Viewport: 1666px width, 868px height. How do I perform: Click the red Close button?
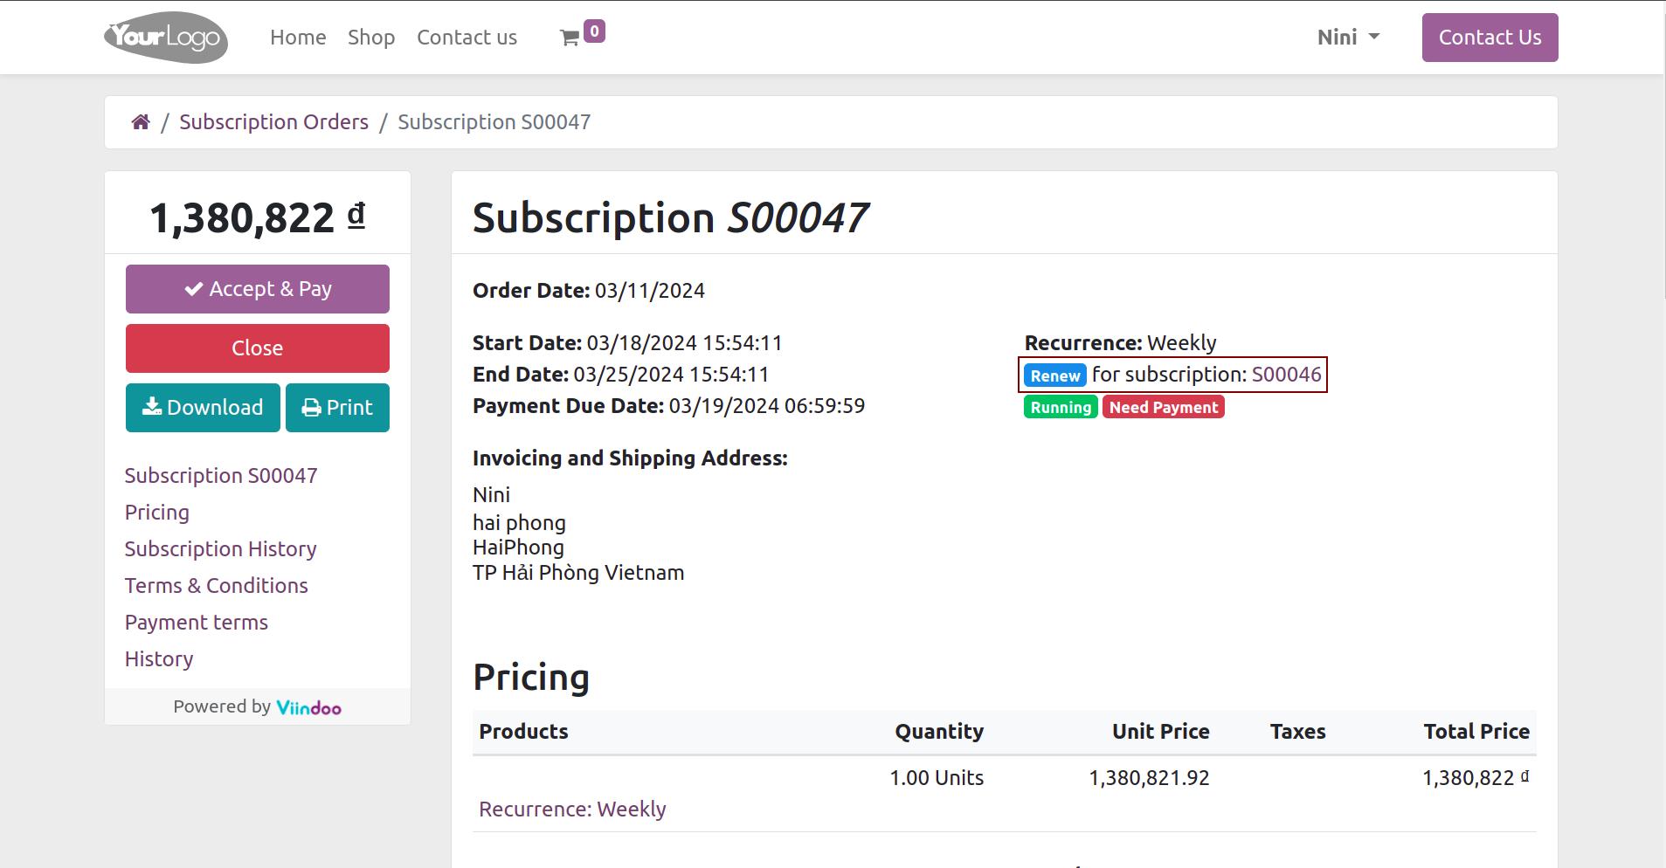tap(258, 348)
